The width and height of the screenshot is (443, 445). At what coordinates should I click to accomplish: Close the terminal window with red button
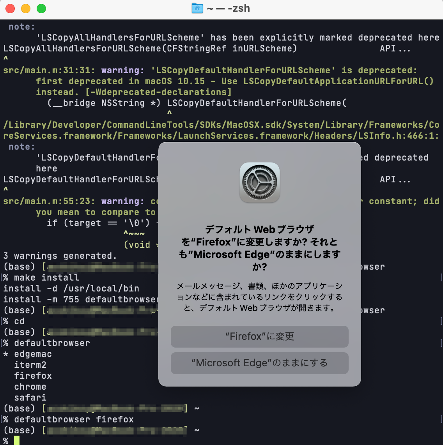[x=10, y=9]
